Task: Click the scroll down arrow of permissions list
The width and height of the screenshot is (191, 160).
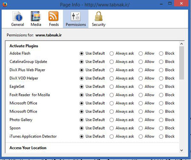Action: [182, 150]
